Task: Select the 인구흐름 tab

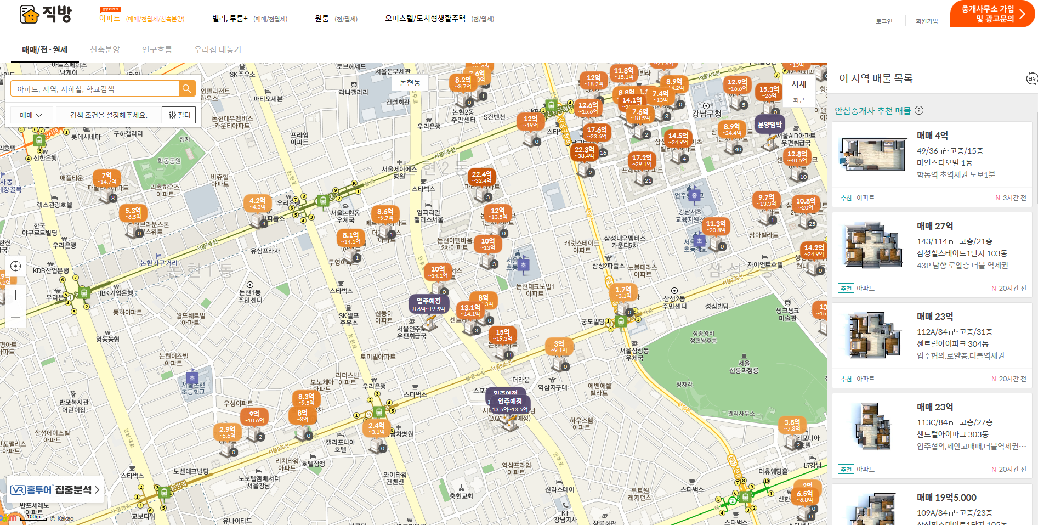Action: pos(157,49)
